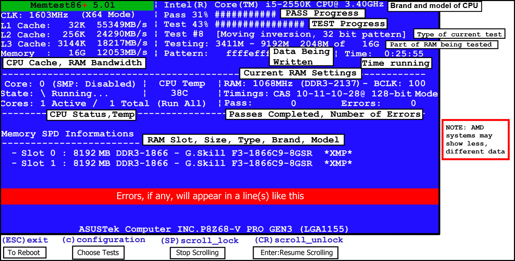Select the Intel Core i5-2550K CPU line
The width and height of the screenshot is (515, 261).
point(274,5)
